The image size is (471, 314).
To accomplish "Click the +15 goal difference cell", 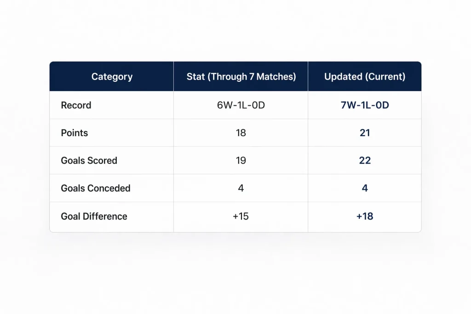I will click(x=241, y=216).
